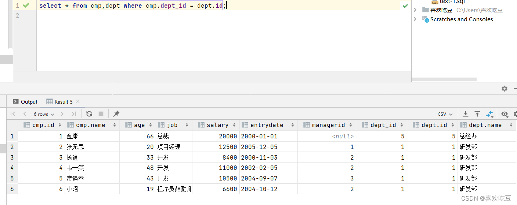Select row number 1 header
The width and height of the screenshot is (517, 205).
(x=12, y=136)
